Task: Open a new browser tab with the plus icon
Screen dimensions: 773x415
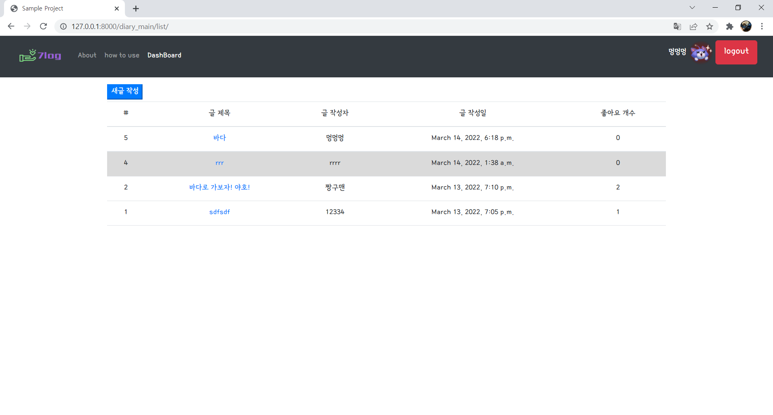Action: [136, 8]
